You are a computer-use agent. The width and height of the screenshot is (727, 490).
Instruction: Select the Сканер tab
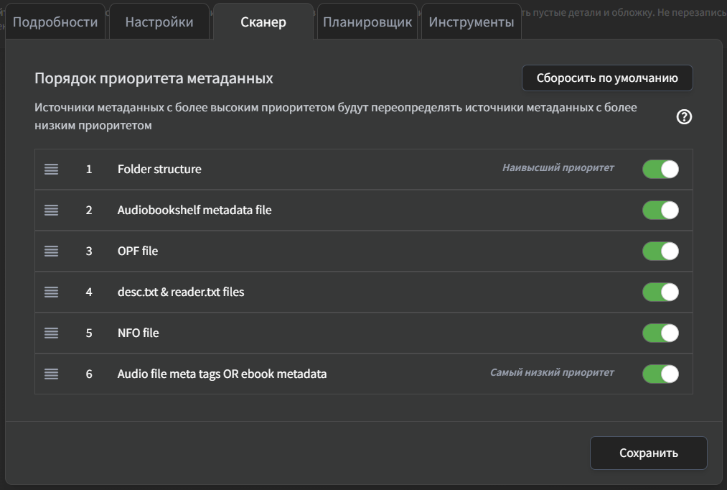coord(263,22)
